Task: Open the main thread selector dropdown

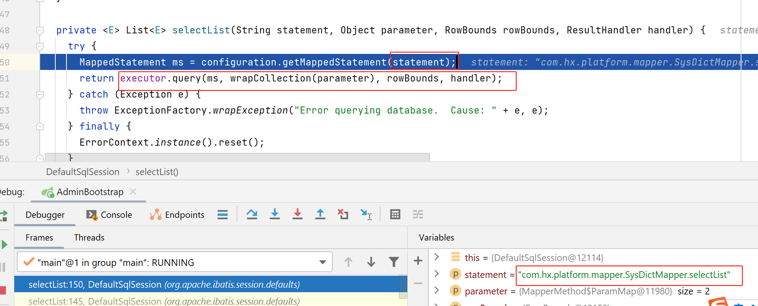Action: (x=323, y=262)
